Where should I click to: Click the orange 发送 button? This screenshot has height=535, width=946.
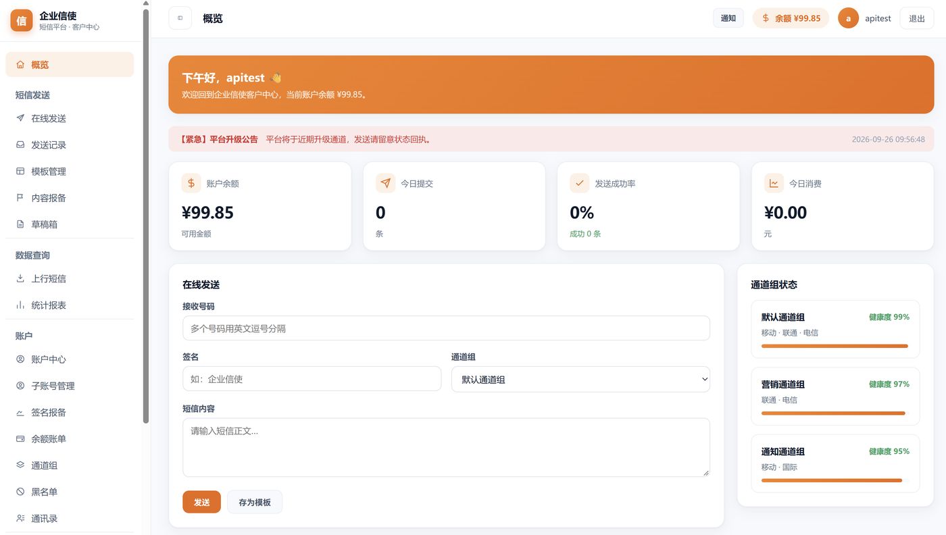coord(201,502)
